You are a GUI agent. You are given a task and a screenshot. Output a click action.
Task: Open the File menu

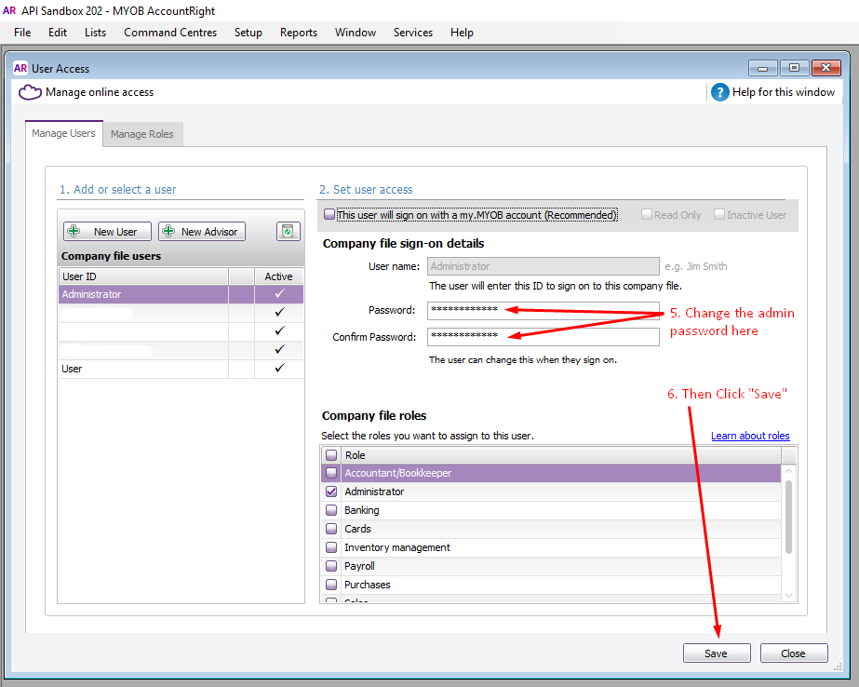(x=22, y=33)
